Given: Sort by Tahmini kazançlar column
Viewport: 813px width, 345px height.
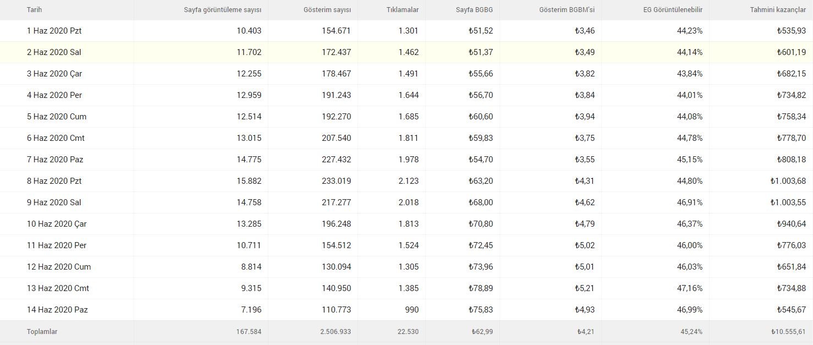Looking at the screenshot, I should click(778, 10).
